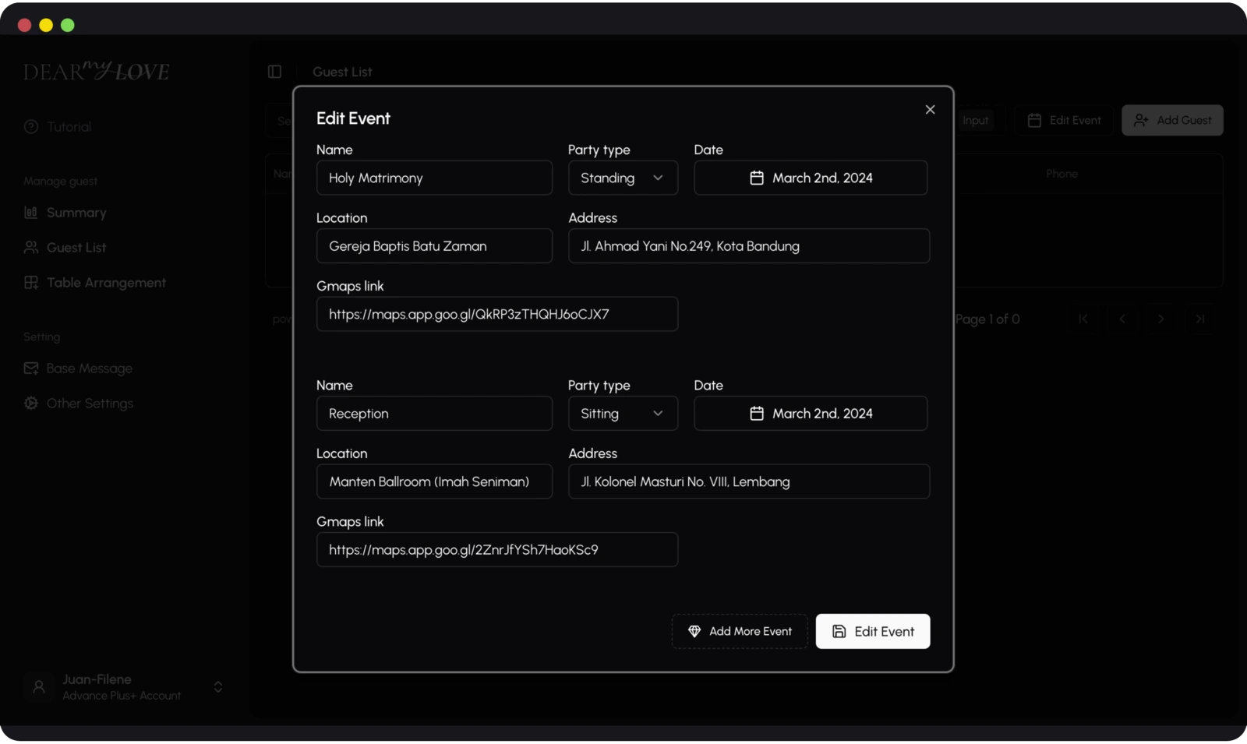Collapse the sidebar with the panel toggle icon

274,71
